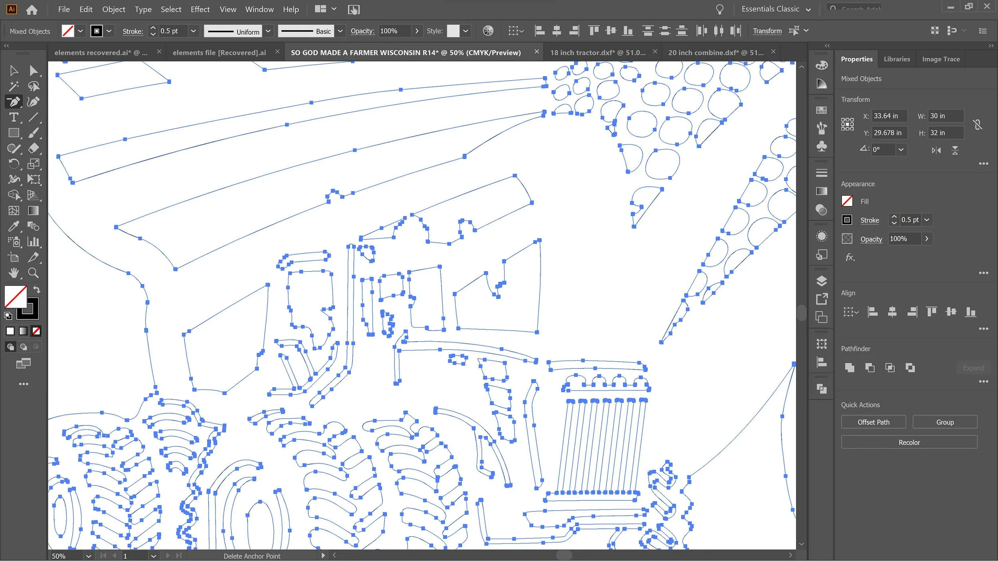The image size is (998, 561).
Task: Open the Layers panel icon
Action: pyautogui.click(x=821, y=281)
